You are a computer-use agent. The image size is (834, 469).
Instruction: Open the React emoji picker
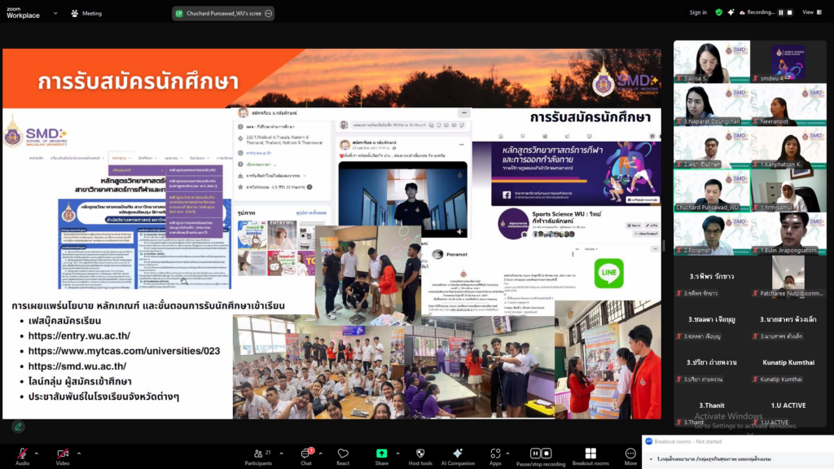click(343, 456)
